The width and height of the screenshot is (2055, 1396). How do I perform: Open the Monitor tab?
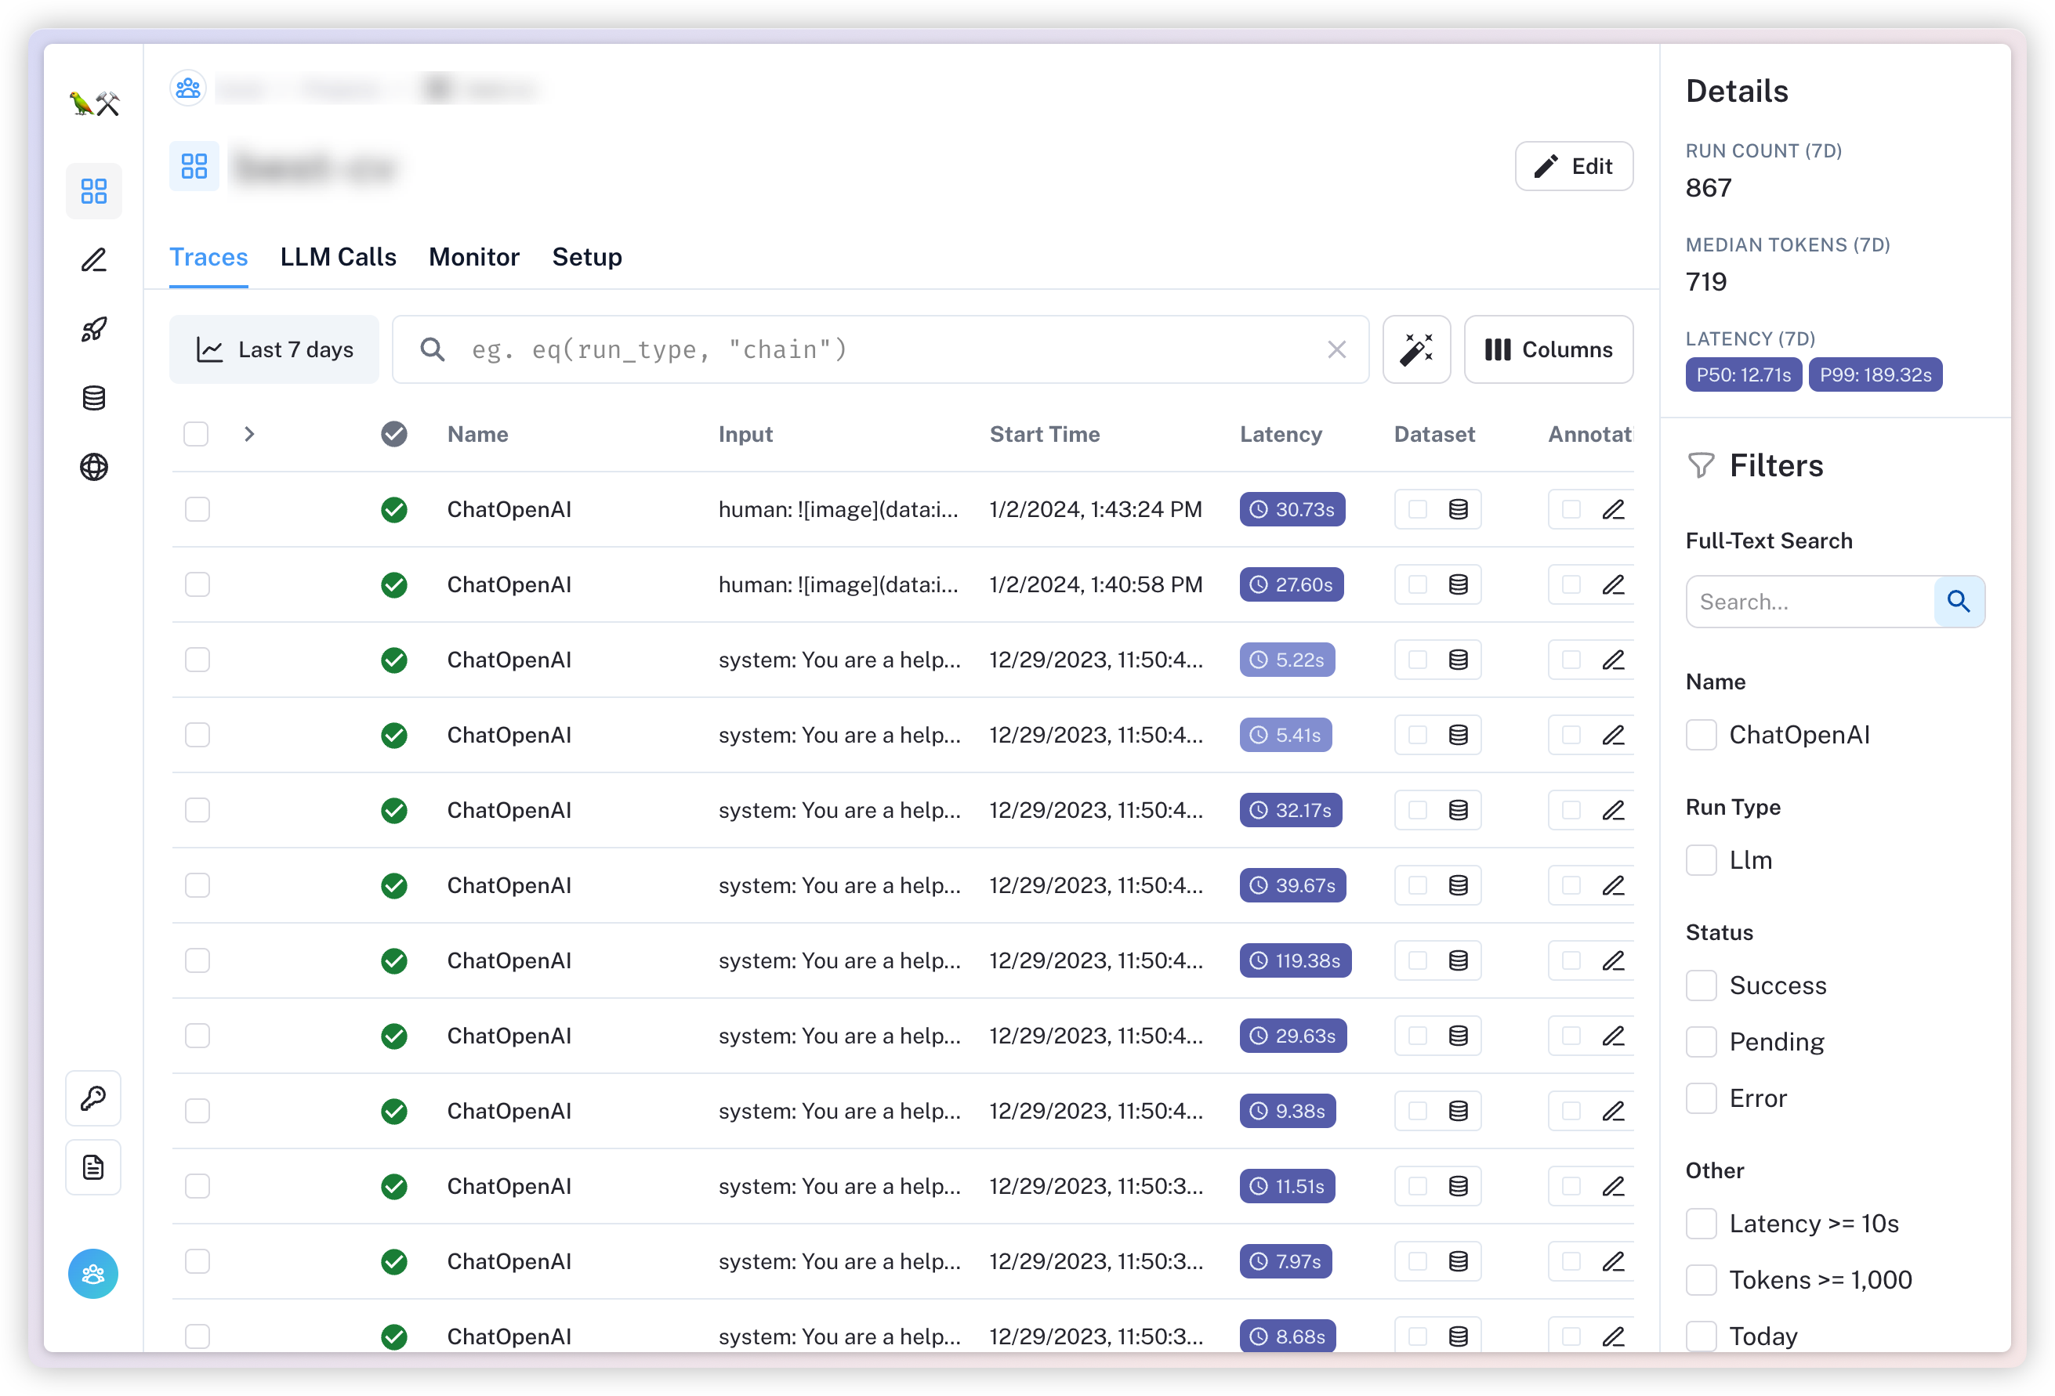coord(474,257)
